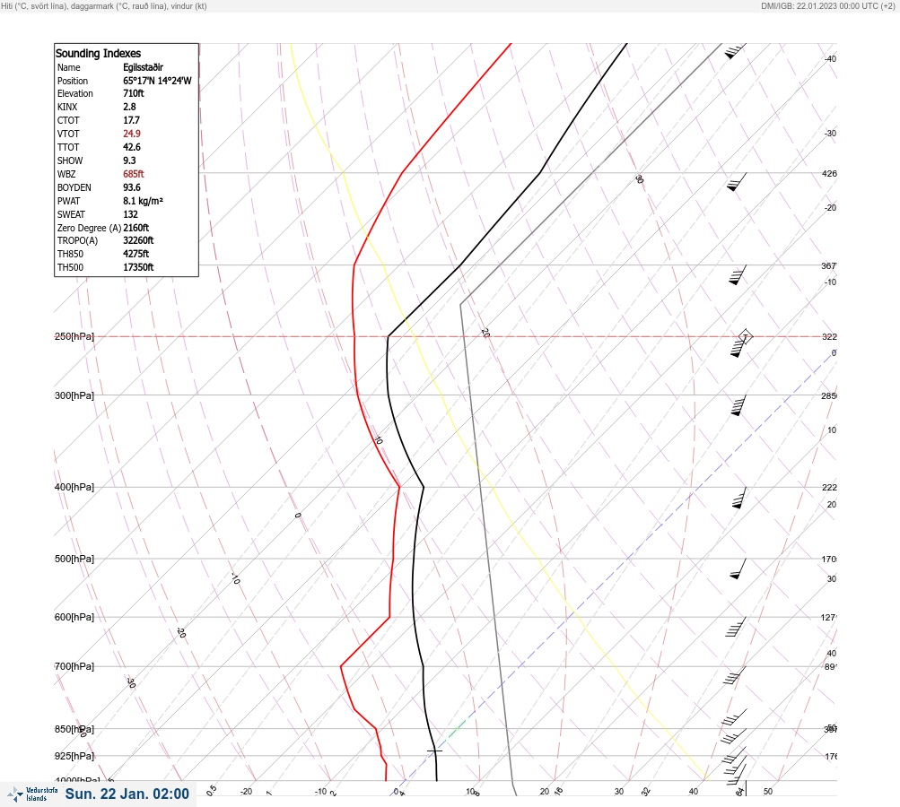900x807 pixels.
Task: Click the chart legend text 'Hiti (°C, svört lína)...'
Action: click(x=104, y=6)
